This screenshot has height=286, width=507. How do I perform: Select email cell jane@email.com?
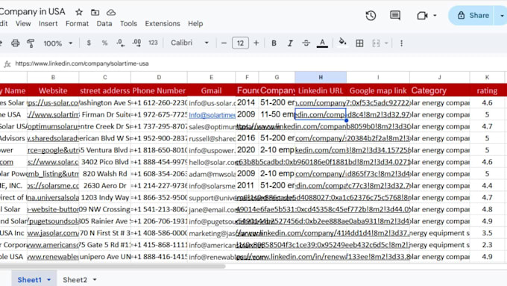click(212, 209)
